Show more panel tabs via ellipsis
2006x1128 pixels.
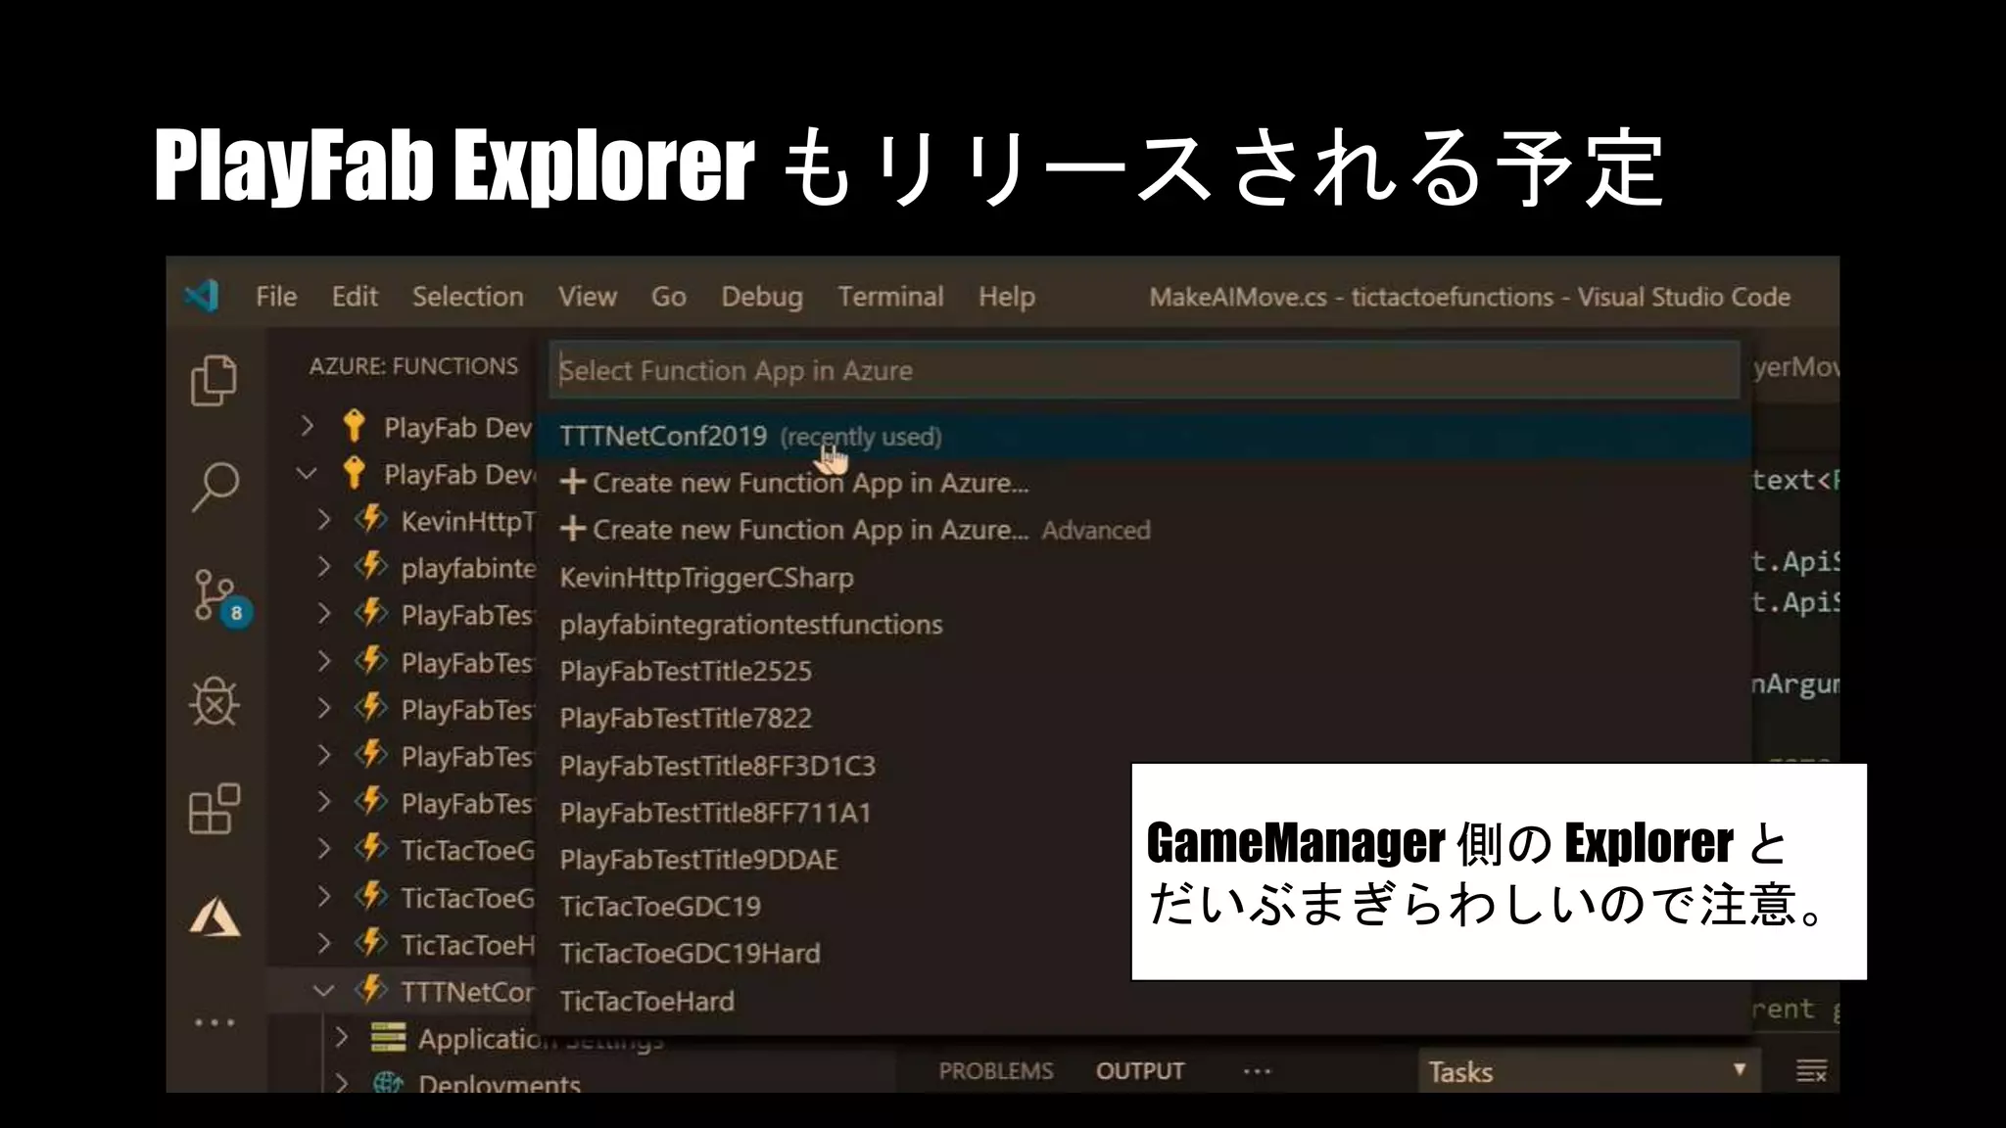(x=1258, y=1071)
